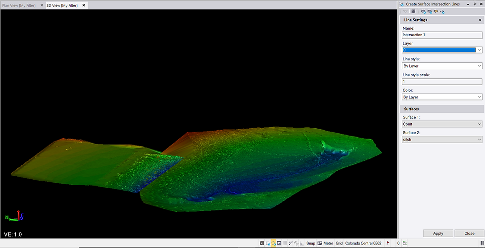Click the status bar options icon at far right
The image size is (485, 248).
pyautogui.click(x=482, y=244)
